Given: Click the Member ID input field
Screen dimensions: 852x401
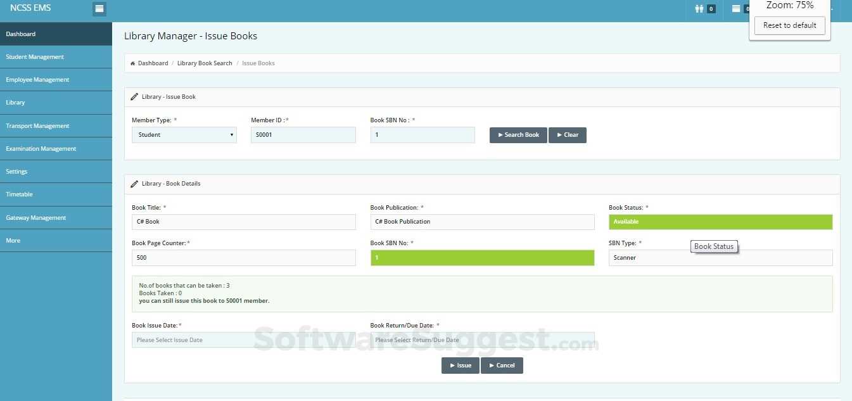Looking at the screenshot, I should [303, 135].
